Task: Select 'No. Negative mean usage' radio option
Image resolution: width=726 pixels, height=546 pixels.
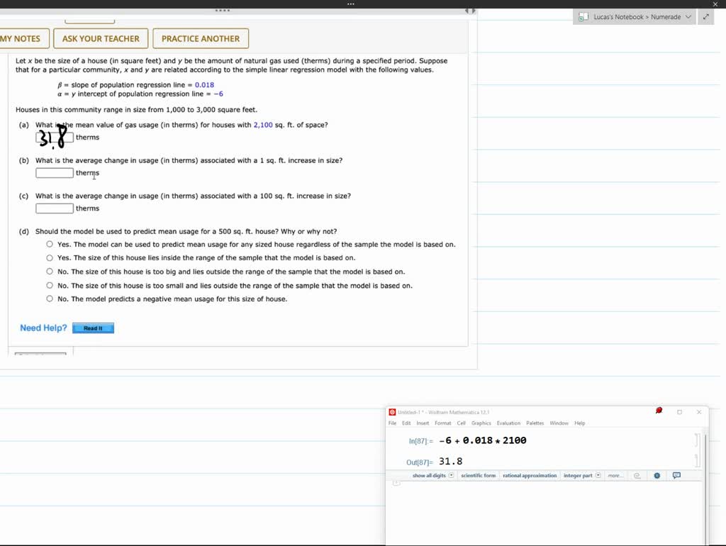Action: click(x=50, y=299)
